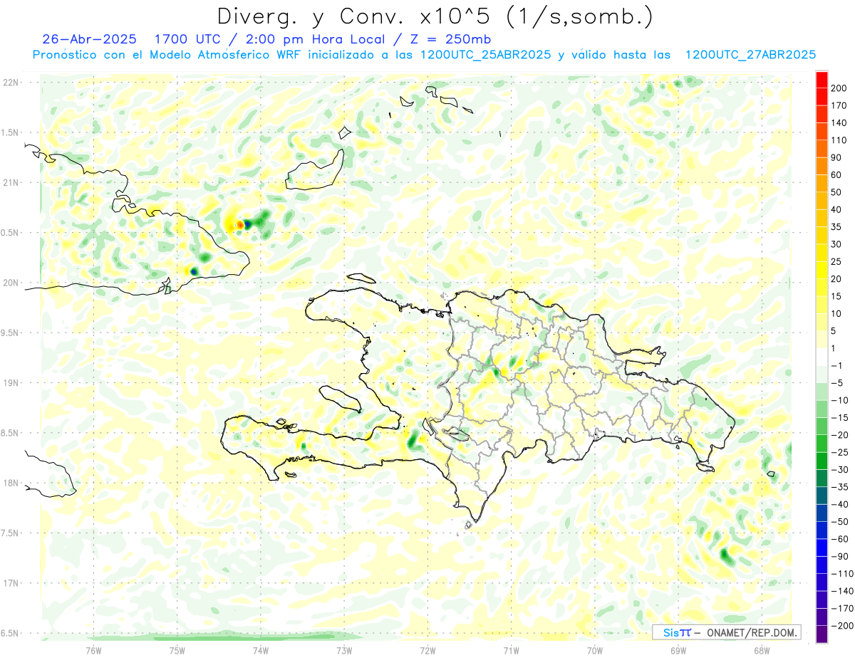Click the longitude axis label '71W'
Image resolution: width=855 pixels, height=660 pixels.
click(x=511, y=651)
